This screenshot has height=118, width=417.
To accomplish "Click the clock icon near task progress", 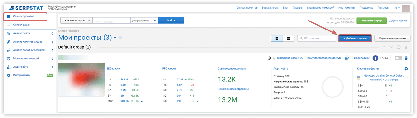I will [269, 58].
